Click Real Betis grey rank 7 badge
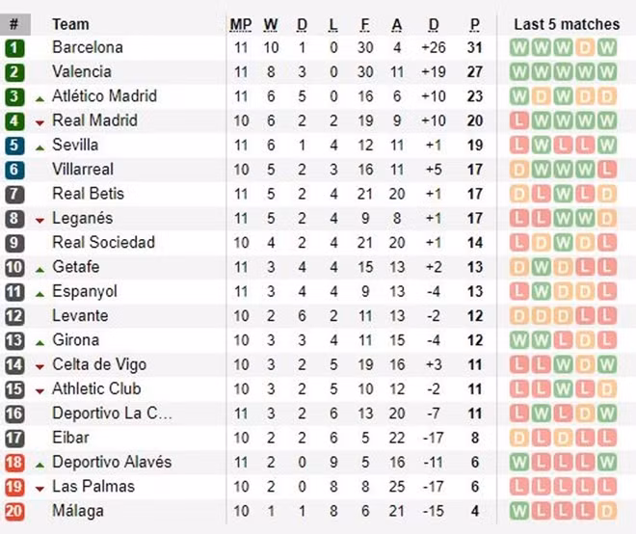The width and height of the screenshot is (636, 534). click(14, 194)
